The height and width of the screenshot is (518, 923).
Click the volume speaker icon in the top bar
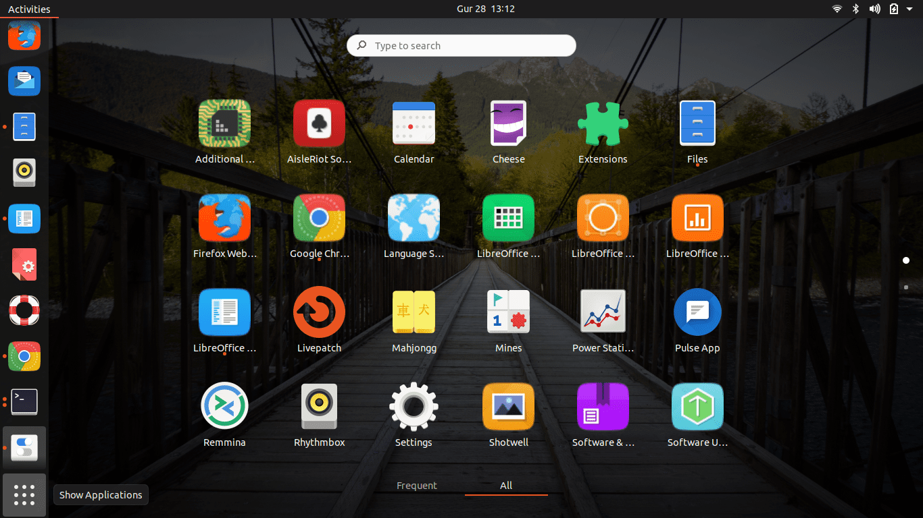pyautogui.click(x=874, y=9)
